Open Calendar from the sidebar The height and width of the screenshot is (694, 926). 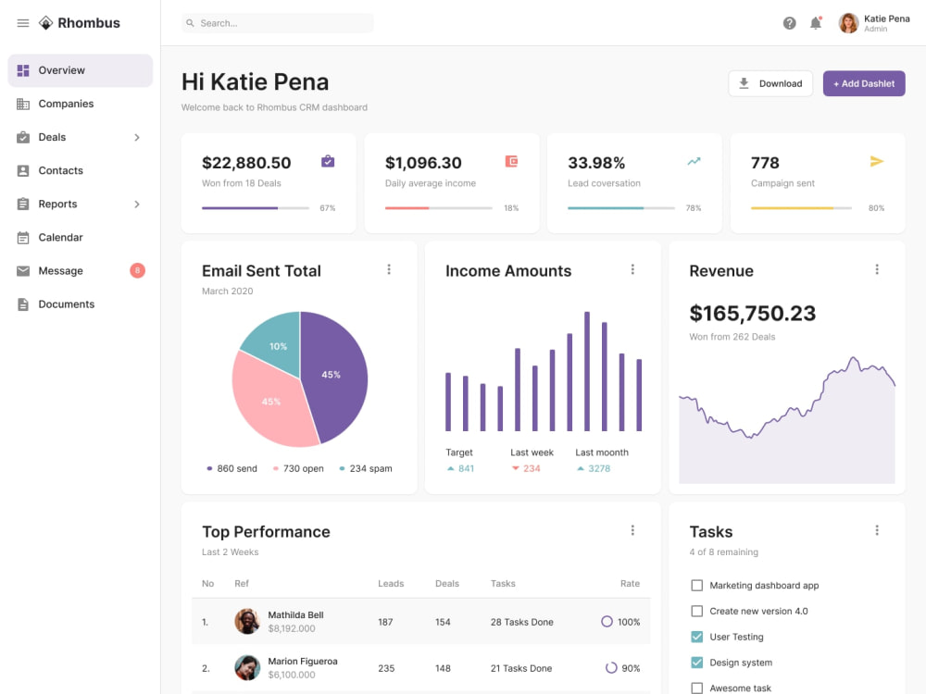tap(81, 237)
